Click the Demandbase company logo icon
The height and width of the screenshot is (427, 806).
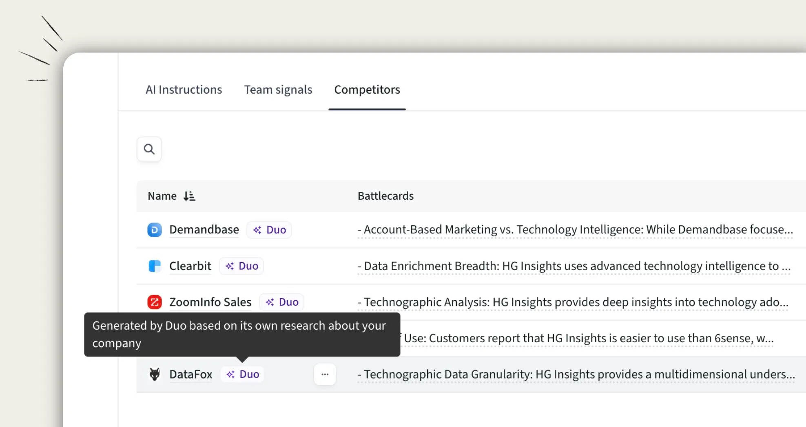pos(155,229)
